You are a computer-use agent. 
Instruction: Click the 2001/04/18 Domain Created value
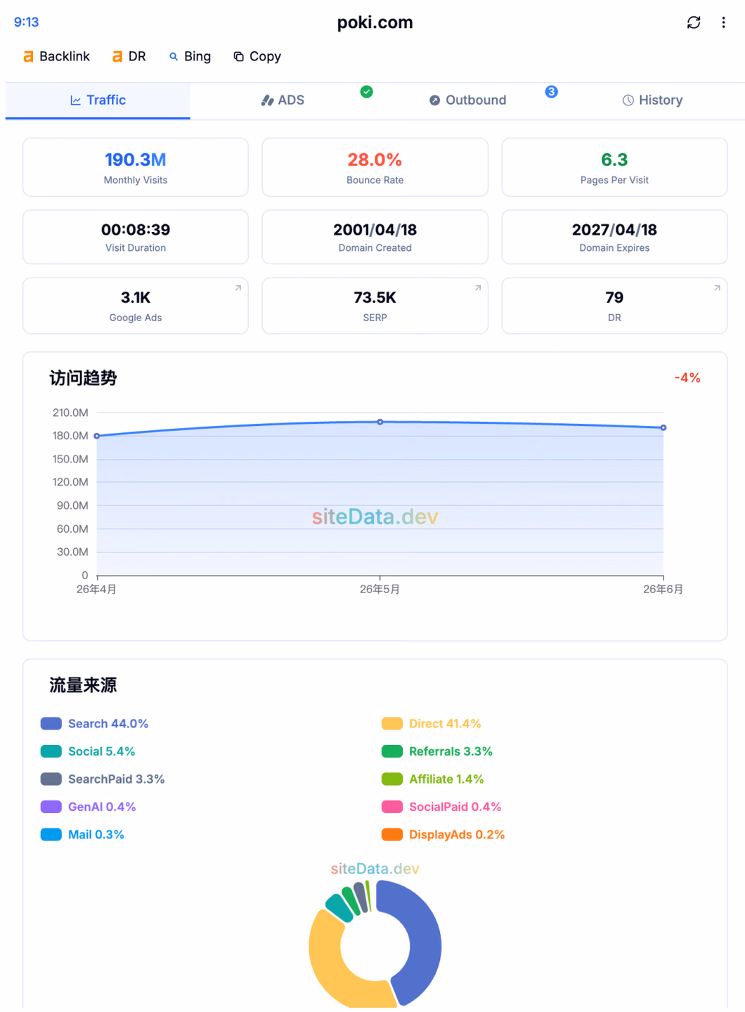pyautogui.click(x=375, y=230)
